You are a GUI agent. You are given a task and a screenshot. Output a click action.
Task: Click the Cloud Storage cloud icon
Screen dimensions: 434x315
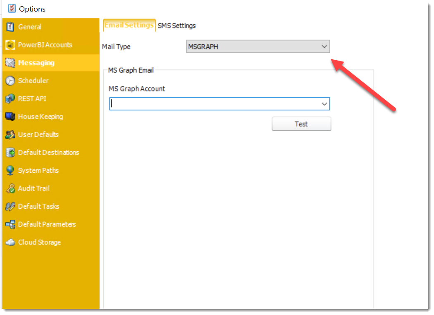[10, 242]
